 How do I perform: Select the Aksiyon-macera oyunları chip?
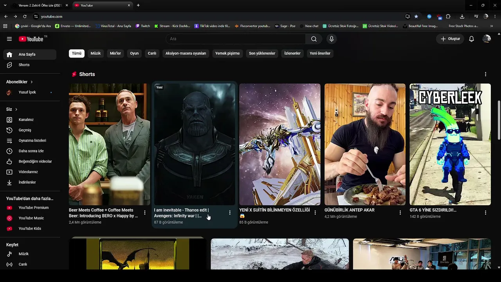click(186, 53)
